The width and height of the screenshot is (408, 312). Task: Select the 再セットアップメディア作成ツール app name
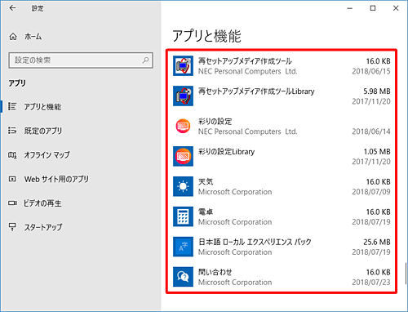click(x=245, y=61)
